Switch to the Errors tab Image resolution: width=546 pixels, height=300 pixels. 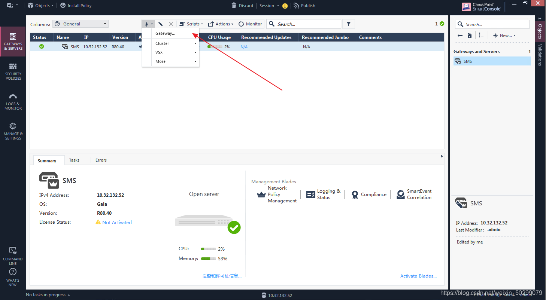101,160
